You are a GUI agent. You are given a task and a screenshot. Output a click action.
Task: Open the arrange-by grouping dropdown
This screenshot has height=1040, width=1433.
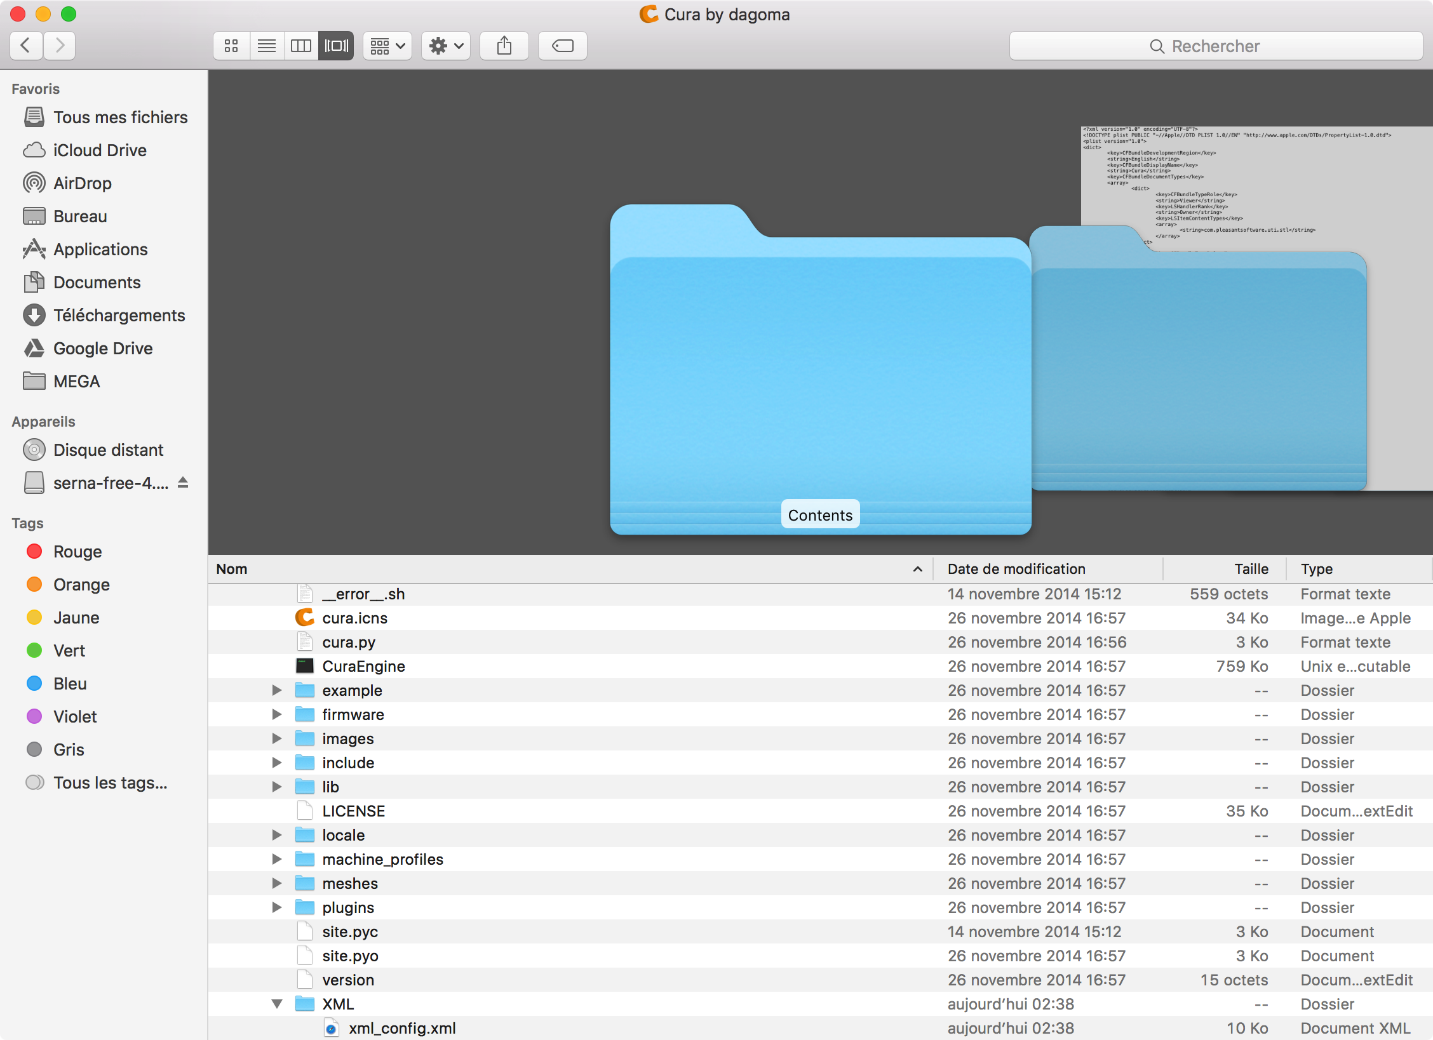pyautogui.click(x=387, y=46)
